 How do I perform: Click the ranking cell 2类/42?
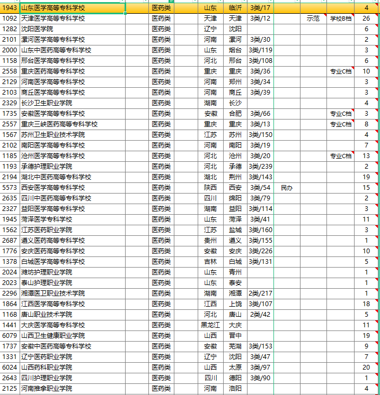(x=261, y=315)
